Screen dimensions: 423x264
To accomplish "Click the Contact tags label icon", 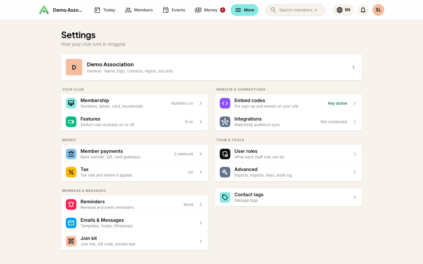I will (225, 197).
